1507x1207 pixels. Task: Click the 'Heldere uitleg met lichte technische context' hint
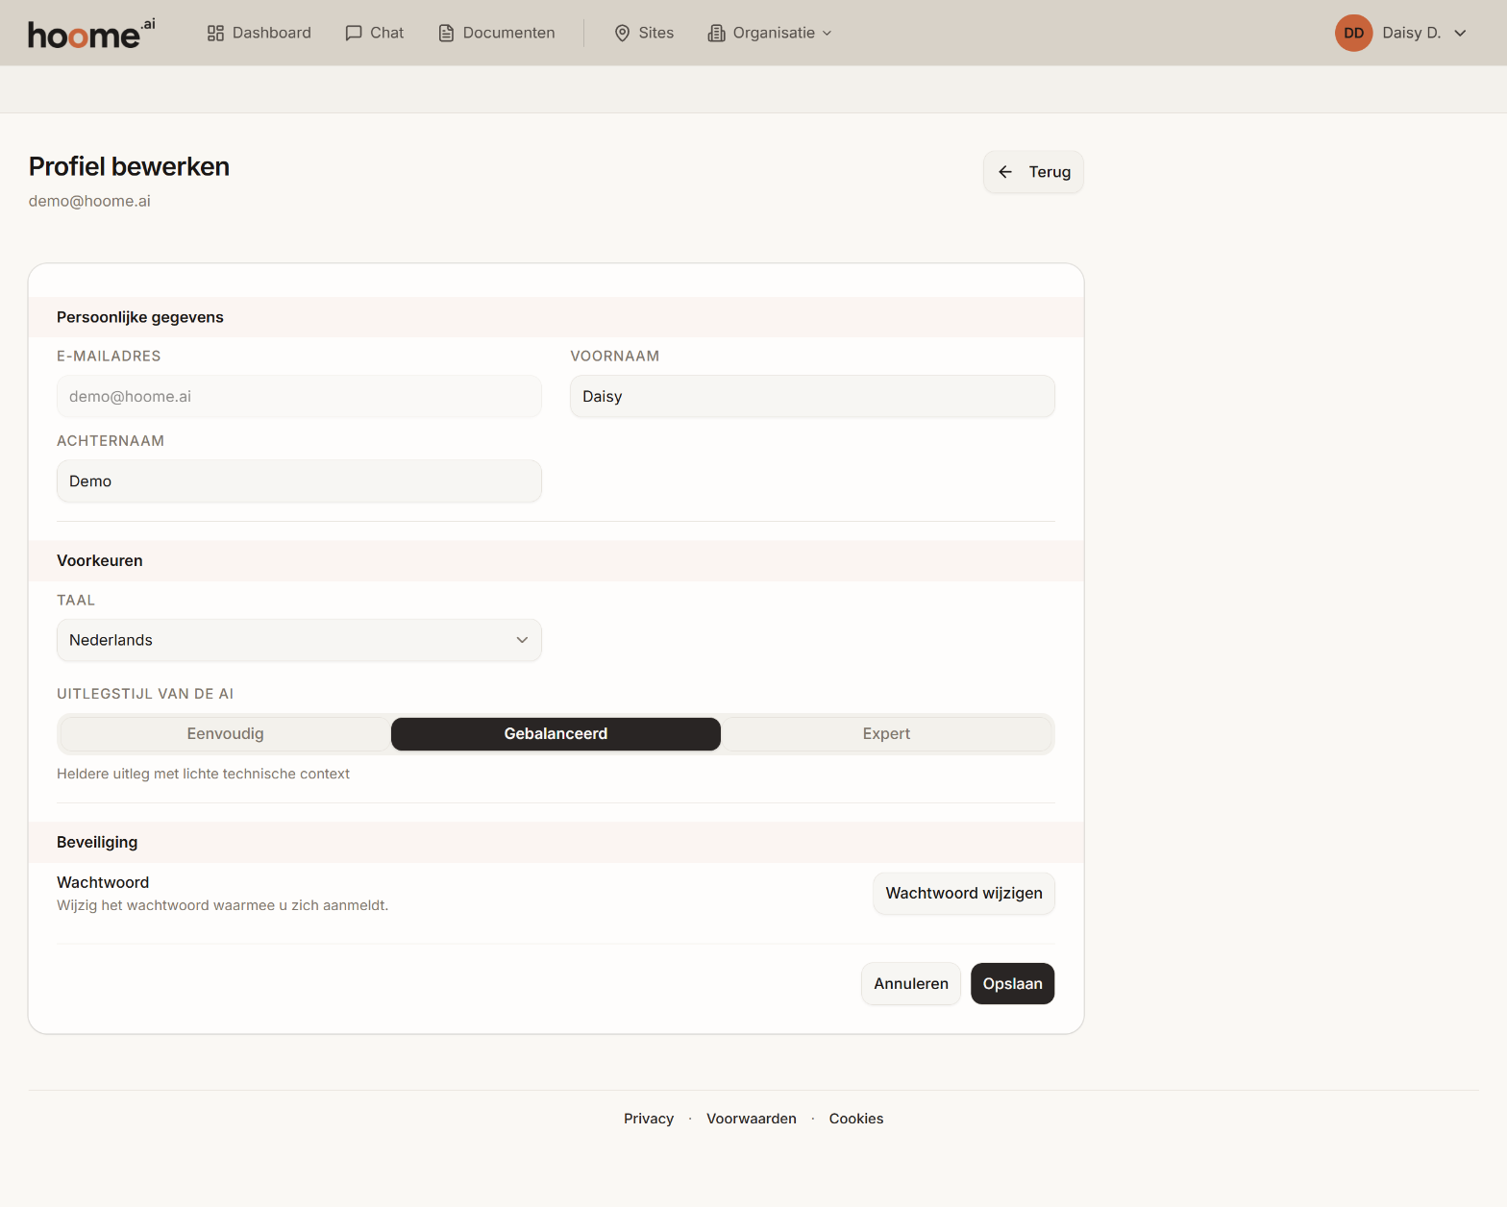tap(203, 775)
